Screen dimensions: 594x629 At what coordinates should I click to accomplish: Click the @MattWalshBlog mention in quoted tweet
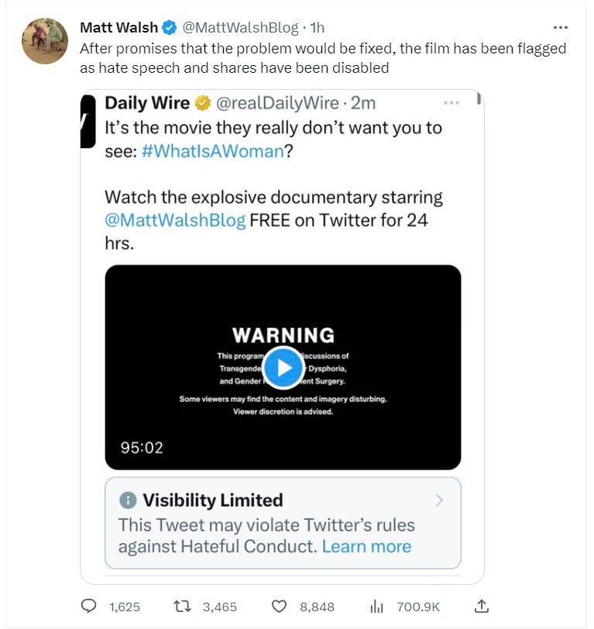tap(175, 219)
